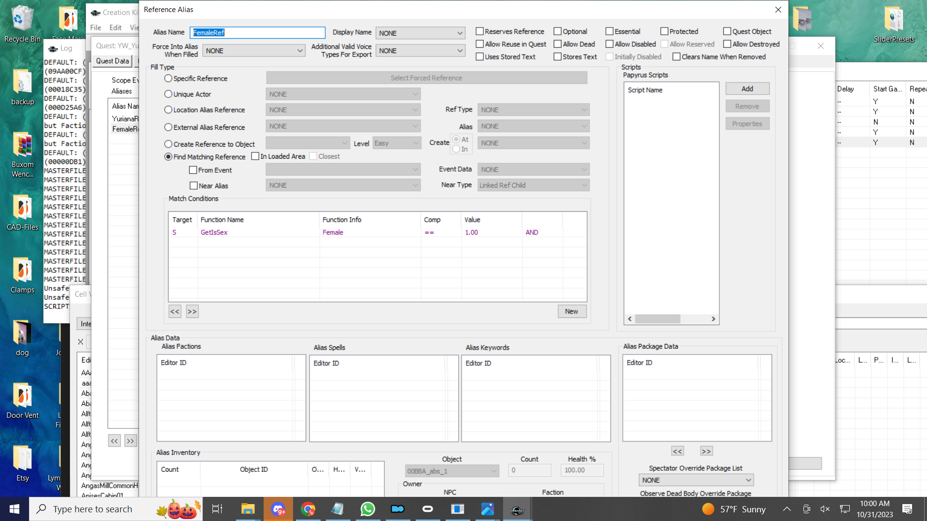This screenshot has height=521, width=927.
Task: Check Quest Object option
Action: [727, 31]
